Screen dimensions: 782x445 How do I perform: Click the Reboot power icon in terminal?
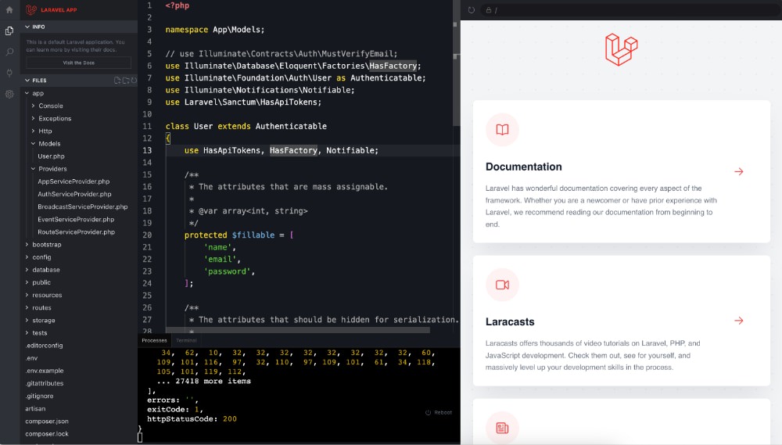click(428, 413)
